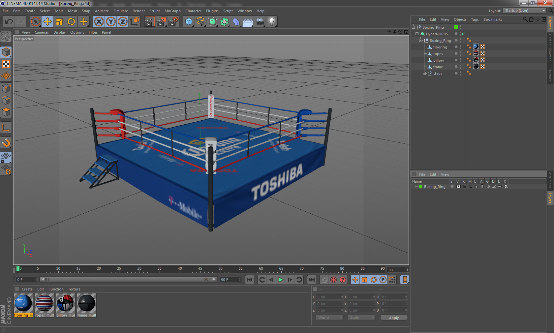This screenshot has height=333, width=554.
Task: Open the Array modeling objects icon
Action: (224, 22)
